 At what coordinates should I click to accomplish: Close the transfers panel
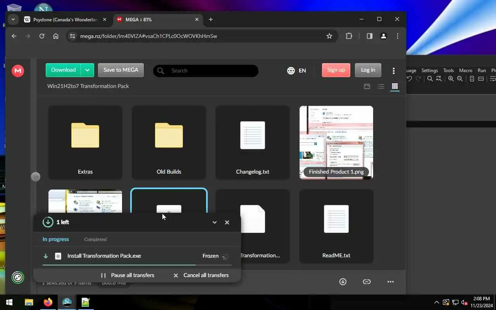(227, 222)
